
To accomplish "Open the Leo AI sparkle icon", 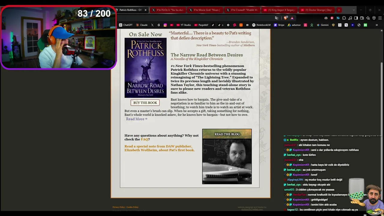I will tap(368, 18).
